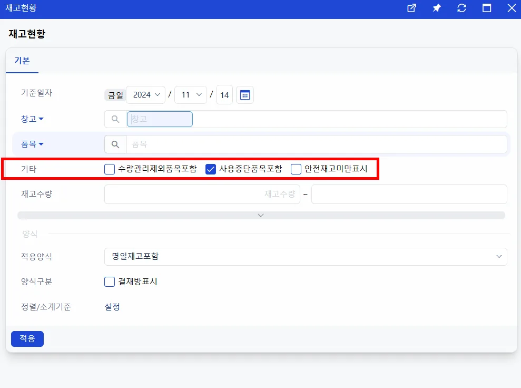Screen dimensions: 521x388
Task: Enable 수량관리제외품목포함 checkbox
Action: (x=110, y=169)
